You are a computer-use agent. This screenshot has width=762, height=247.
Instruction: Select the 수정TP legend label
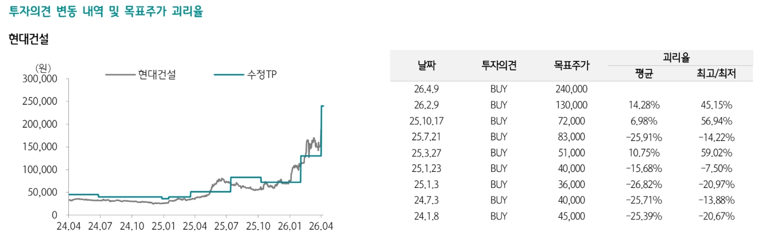pos(262,75)
